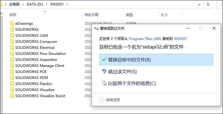Click the SOLIDWORKS Manage Client folder icon
The width and height of the screenshot is (223, 114).
[12, 66]
